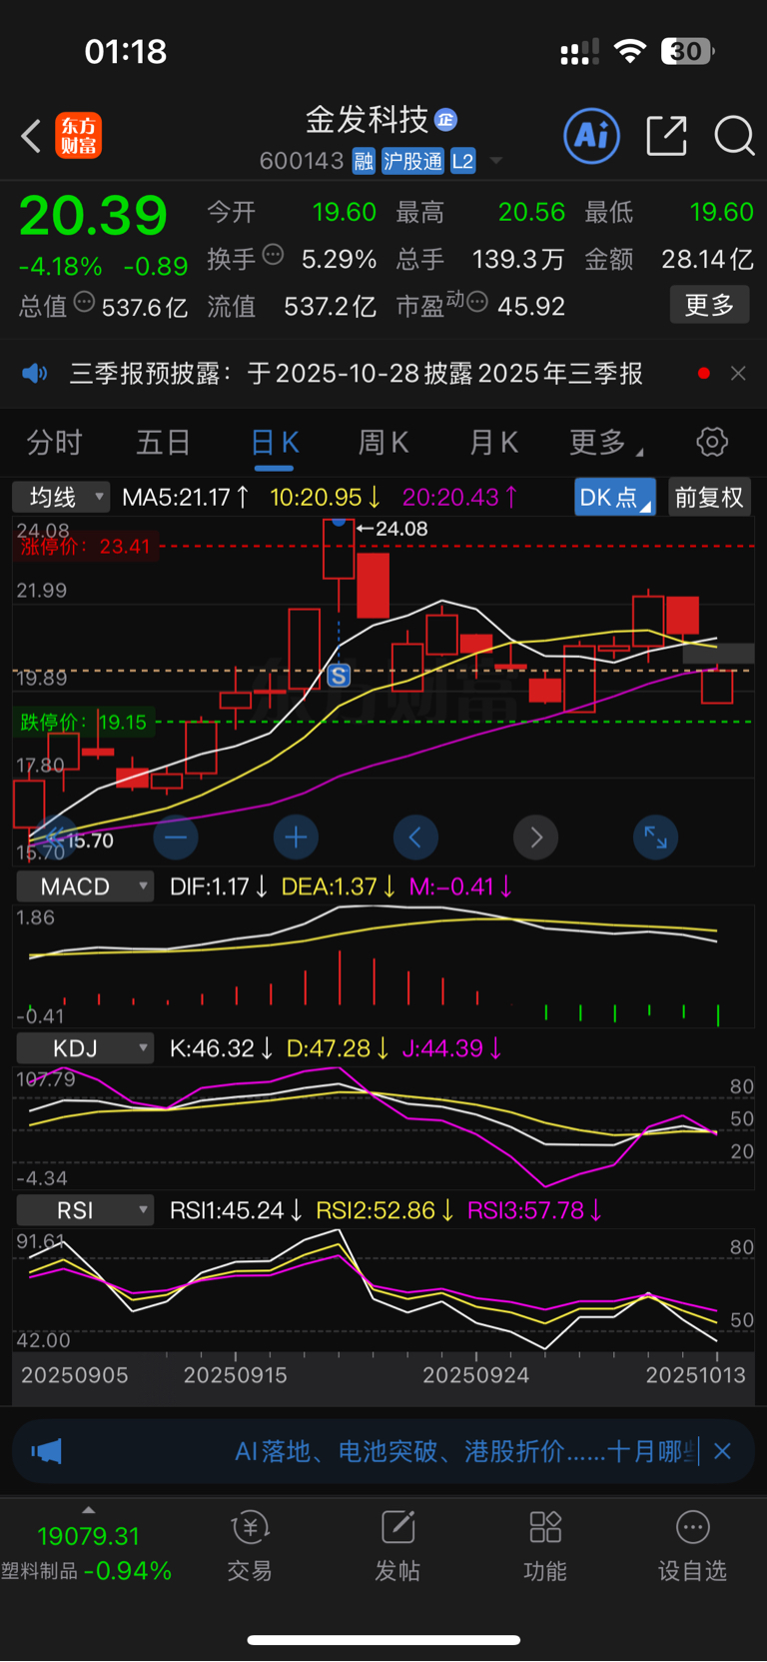Open the RSI indicator dropdown
This screenshot has height=1662, width=767.
(x=85, y=1210)
